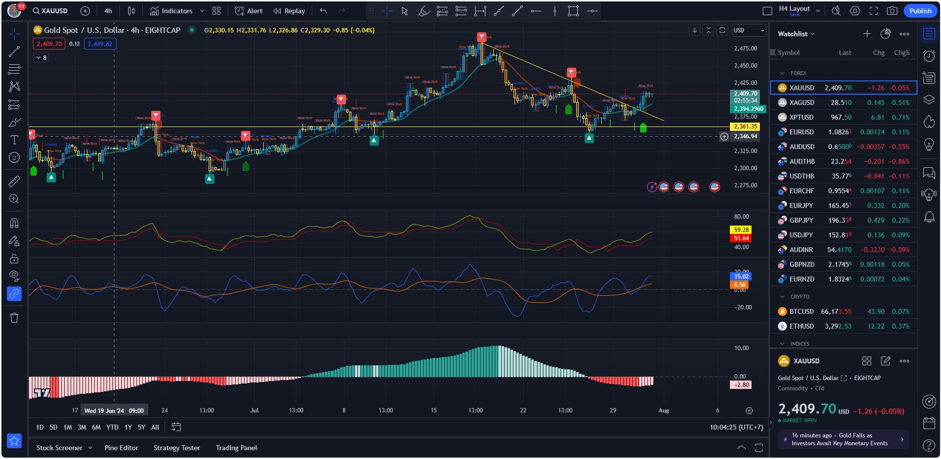
Task: Open indicator templates grid icon
Action: (216, 11)
